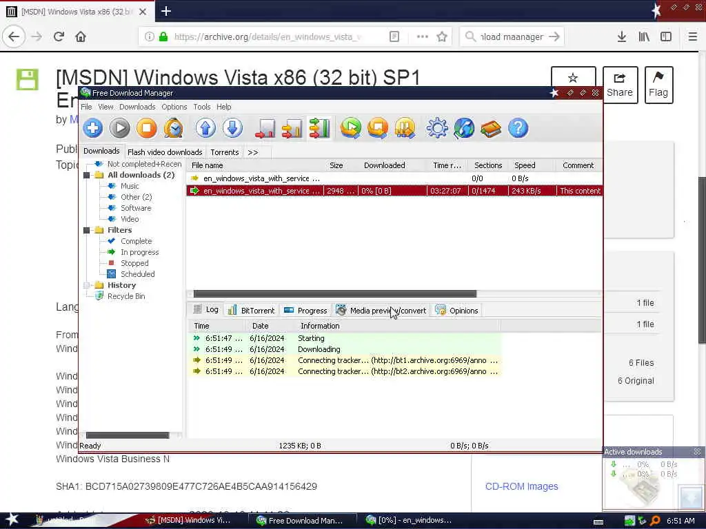Select the In progress filter

[139, 252]
